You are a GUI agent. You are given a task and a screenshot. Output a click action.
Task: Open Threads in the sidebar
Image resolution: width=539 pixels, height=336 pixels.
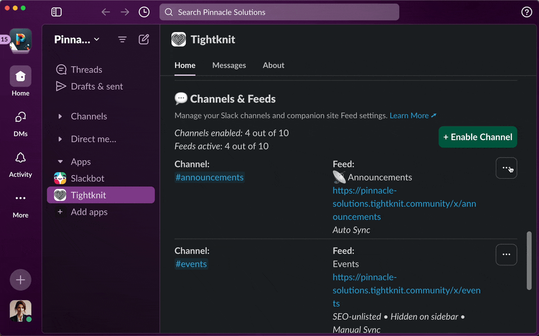click(x=101, y=70)
